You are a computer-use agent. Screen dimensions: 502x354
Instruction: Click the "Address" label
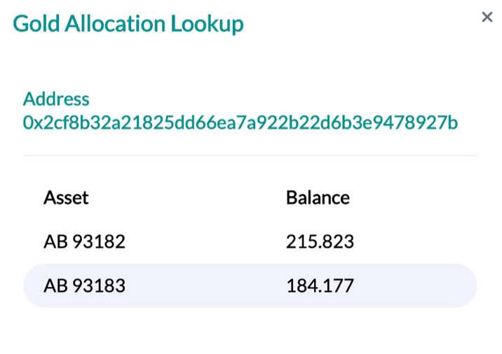(56, 99)
